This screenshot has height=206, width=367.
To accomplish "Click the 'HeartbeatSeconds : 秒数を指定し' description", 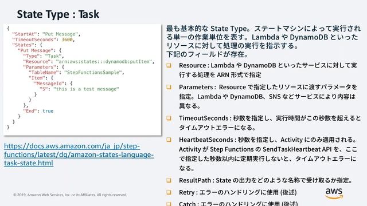I will (268, 154).
